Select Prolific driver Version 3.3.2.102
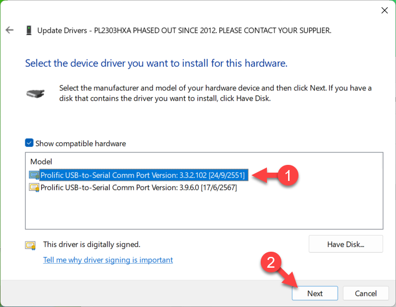Screen dimensions: 396x307 pyautogui.click(x=142, y=175)
